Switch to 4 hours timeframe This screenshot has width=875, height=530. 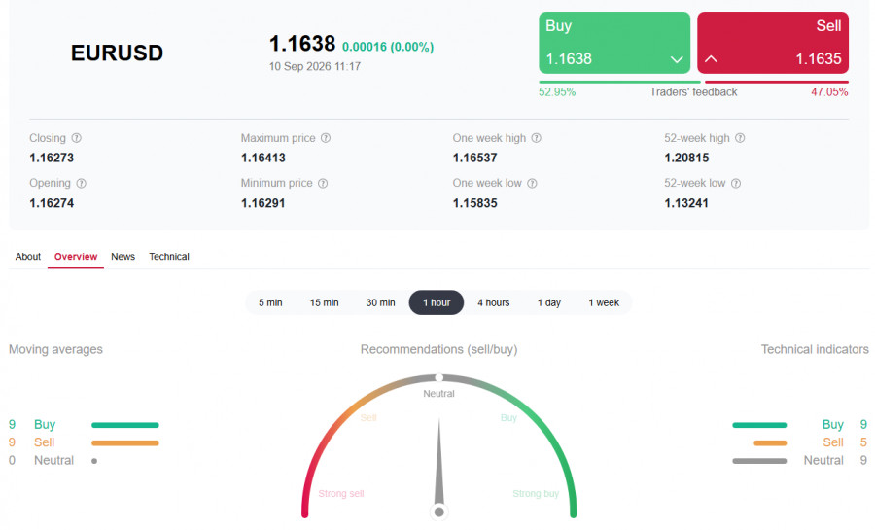pyautogui.click(x=494, y=303)
